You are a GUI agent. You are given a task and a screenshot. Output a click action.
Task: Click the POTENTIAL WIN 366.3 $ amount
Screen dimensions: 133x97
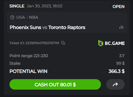click(116, 71)
